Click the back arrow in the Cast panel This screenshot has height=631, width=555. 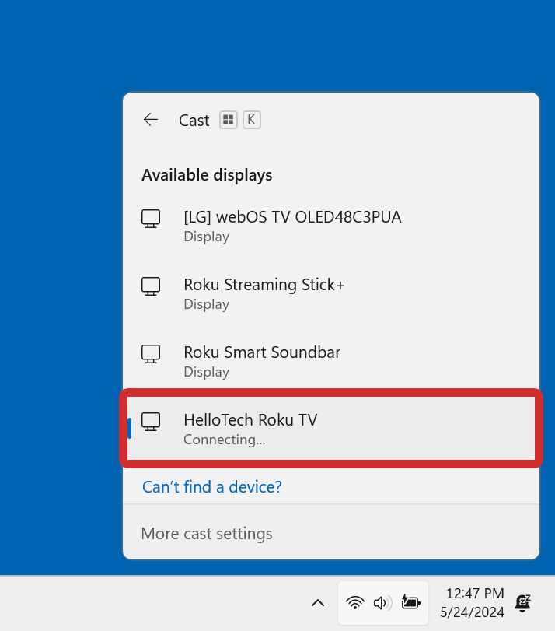(x=151, y=120)
